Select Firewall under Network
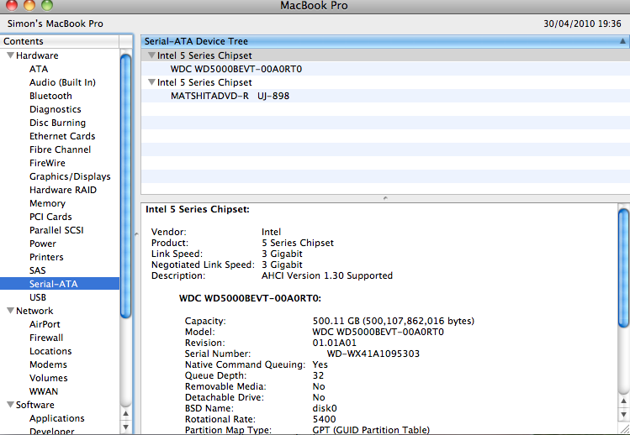 pos(46,338)
